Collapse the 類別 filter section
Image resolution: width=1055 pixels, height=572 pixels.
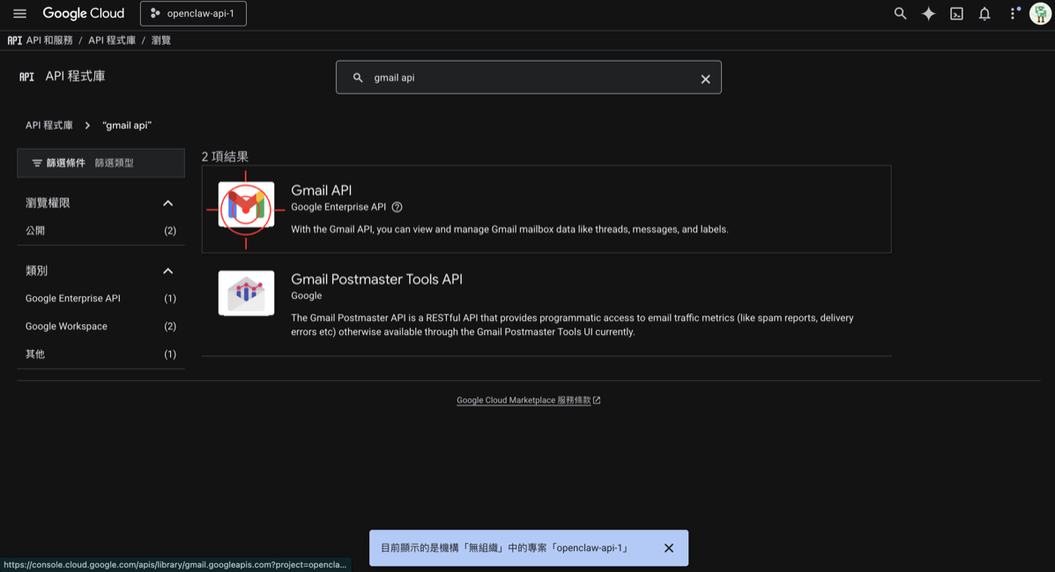pos(167,271)
